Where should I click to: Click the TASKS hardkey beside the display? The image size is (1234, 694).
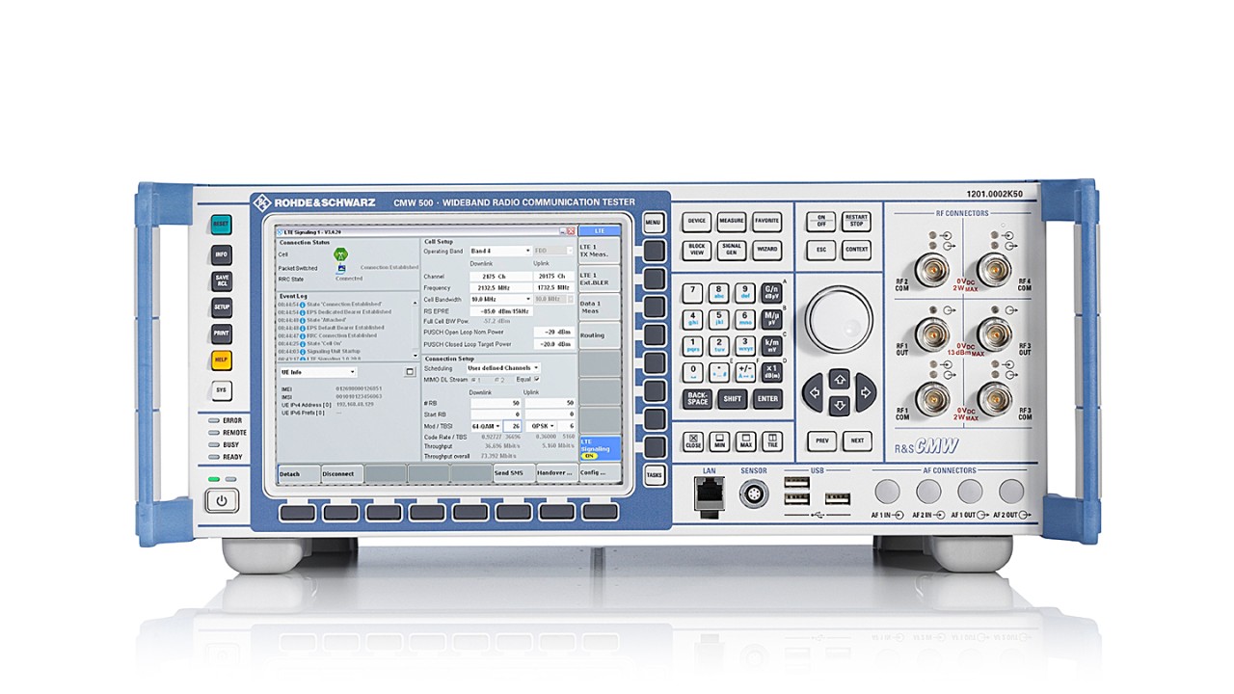click(x=654, y=475)
